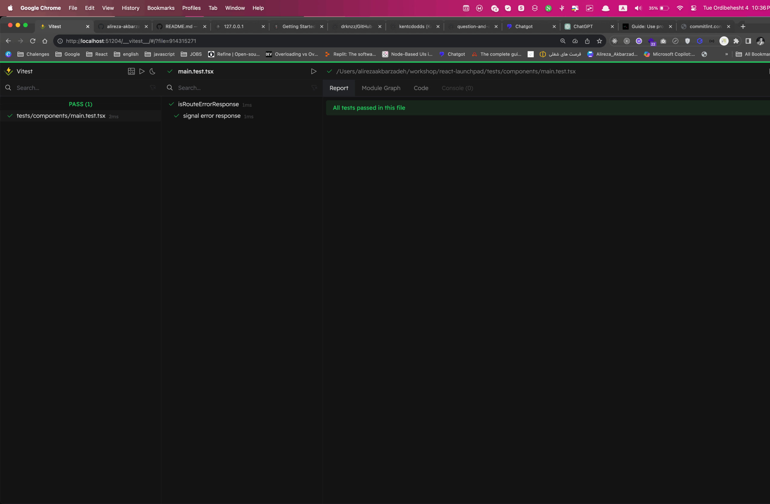Open the Google bookmarks folder

[68, 54]
